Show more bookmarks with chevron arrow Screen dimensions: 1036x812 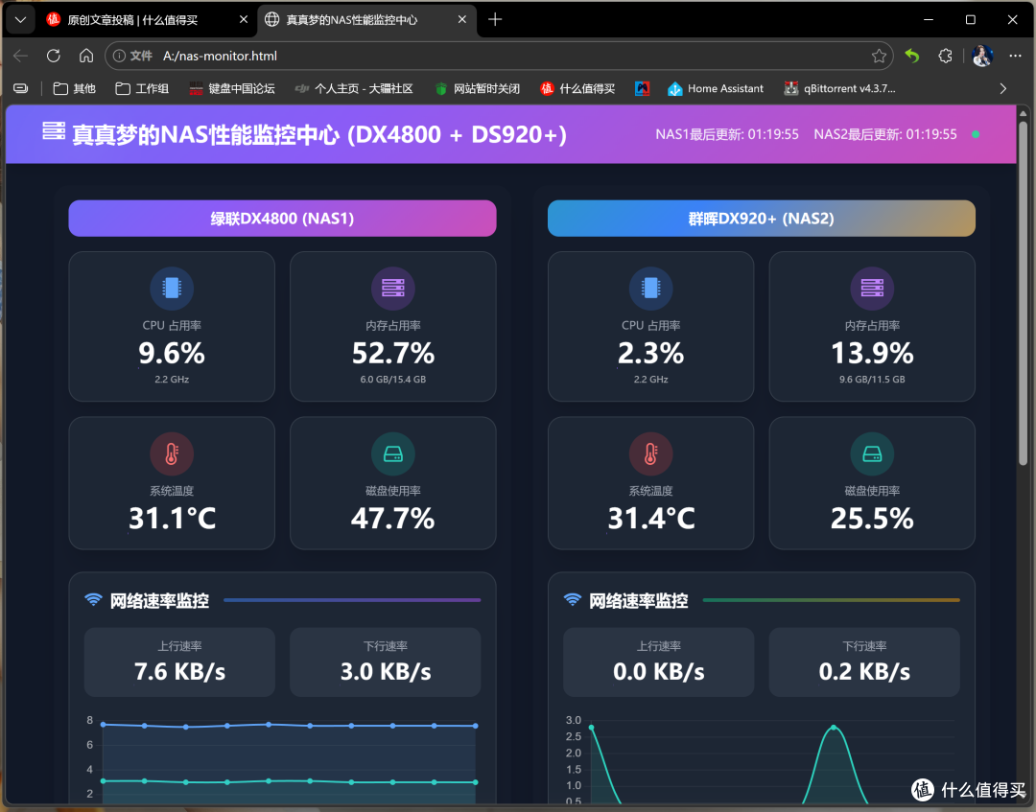tap(1003, 88)
